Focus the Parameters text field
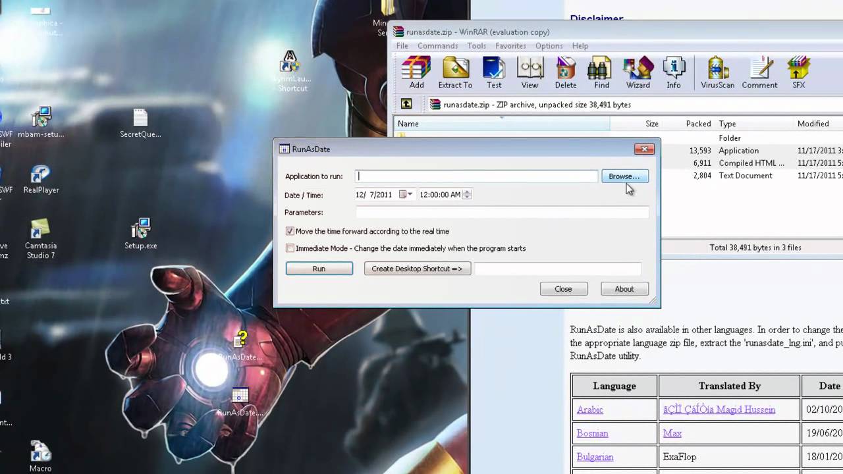 [502, 212]
